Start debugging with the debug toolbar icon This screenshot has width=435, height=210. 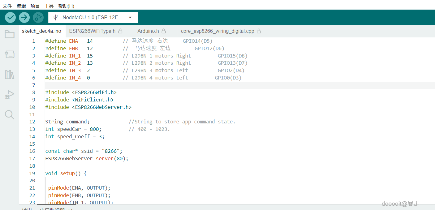point(38,17)
